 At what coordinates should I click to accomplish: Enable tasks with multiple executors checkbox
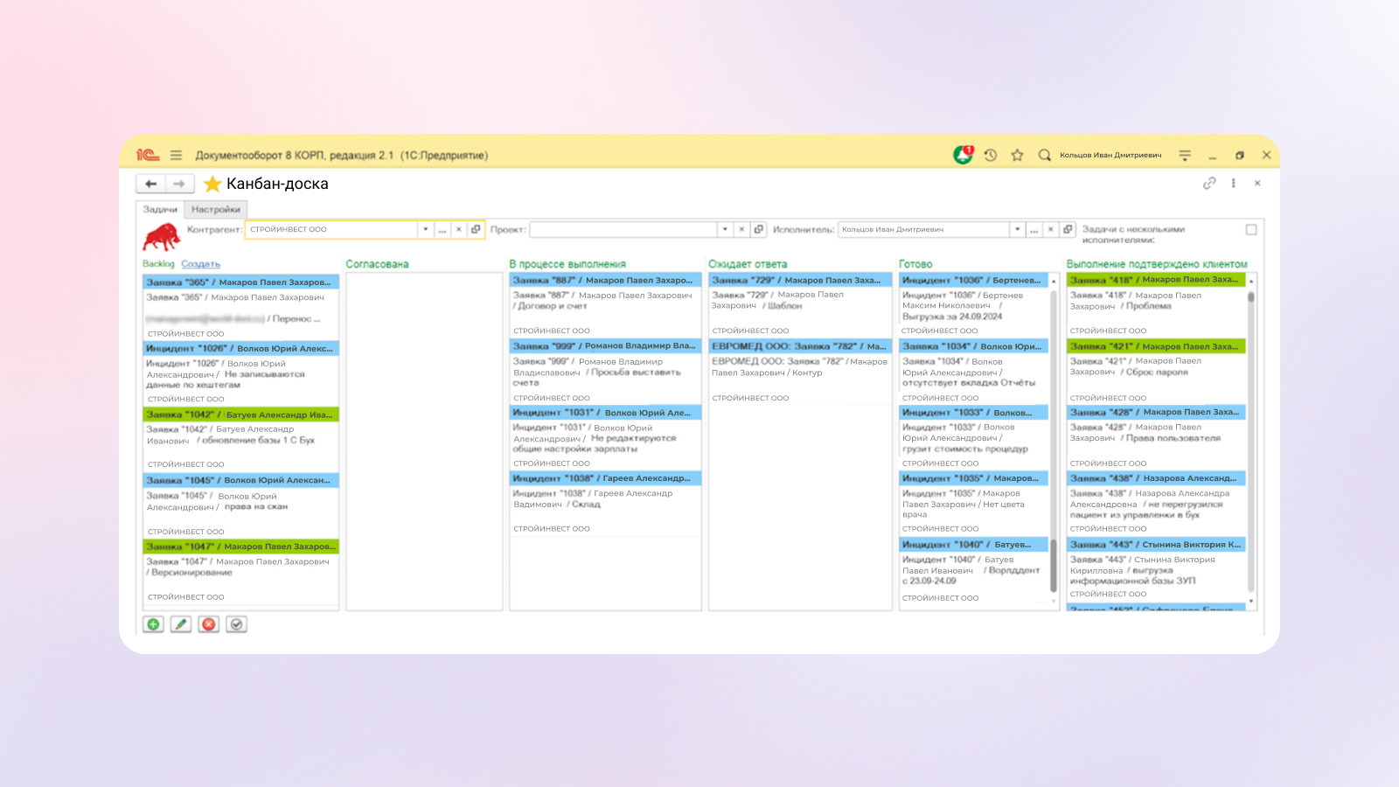[x=1251, y=229]
